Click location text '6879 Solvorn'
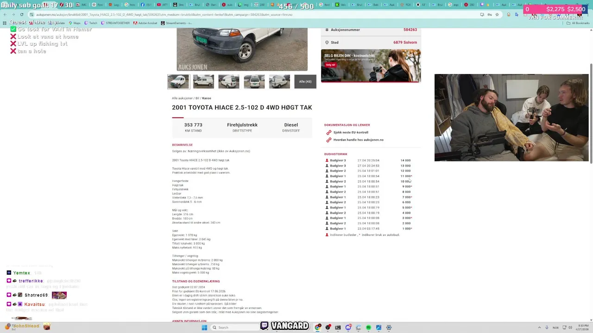The width and height of the screenshot is (593, 333). pos(405,43)
